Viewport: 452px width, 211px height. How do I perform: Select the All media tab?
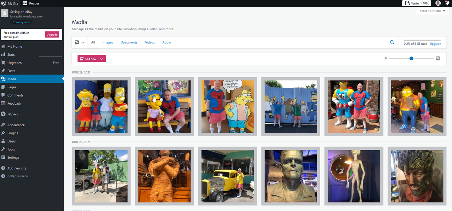[93, 42]
